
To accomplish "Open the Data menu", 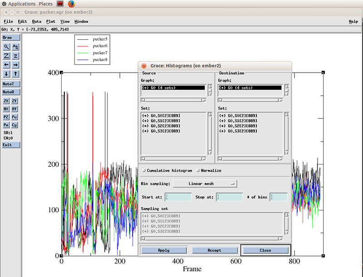I will coord(37,21).
